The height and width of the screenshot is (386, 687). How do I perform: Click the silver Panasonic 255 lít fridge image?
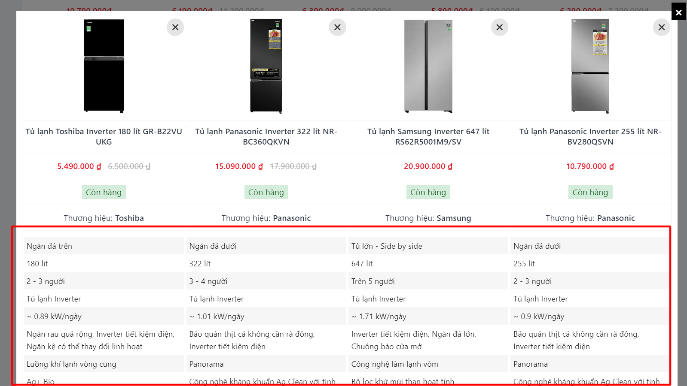point(590,66)
